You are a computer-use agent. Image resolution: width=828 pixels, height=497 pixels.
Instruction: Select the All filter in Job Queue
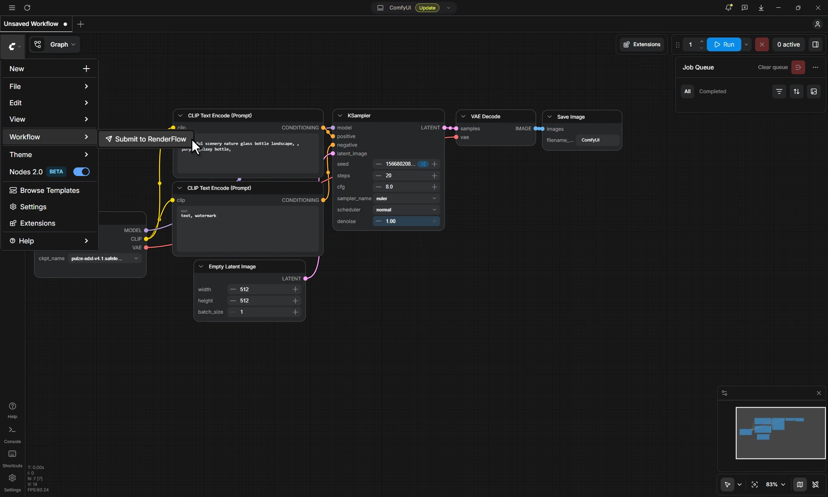pos(687,91)
